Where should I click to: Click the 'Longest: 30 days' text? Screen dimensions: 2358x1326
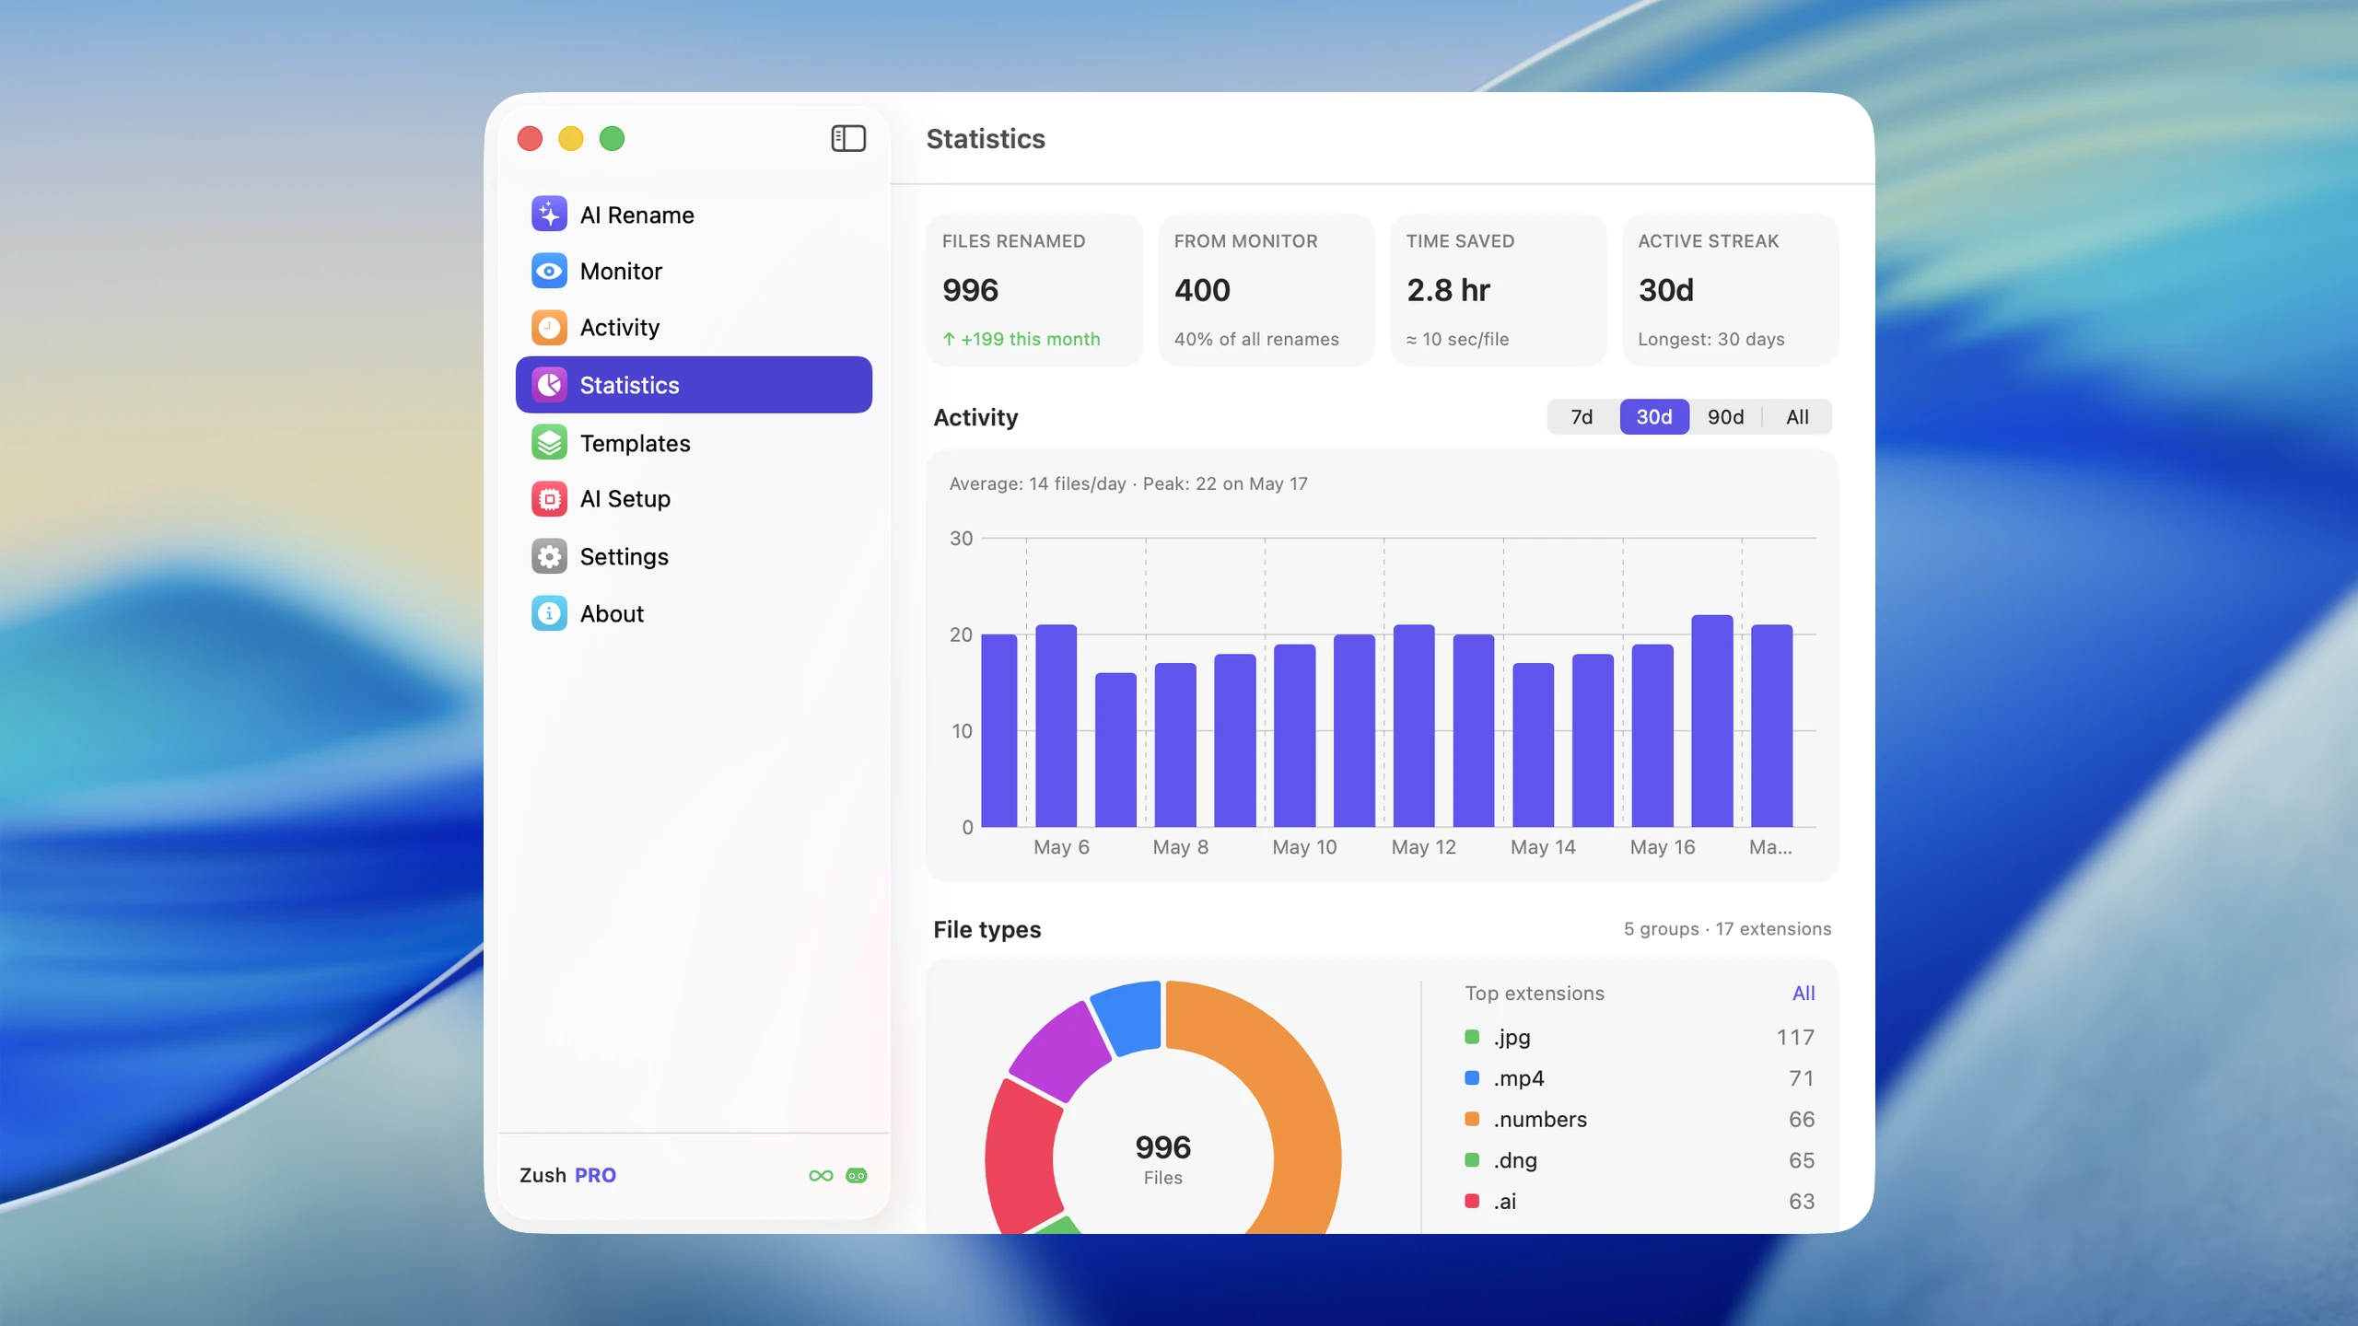point(1710,340)
